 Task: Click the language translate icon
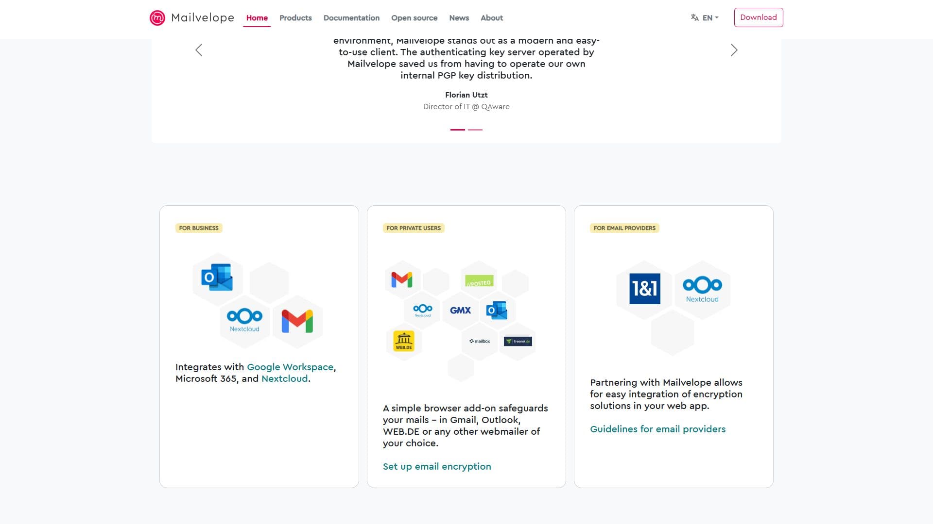coord(694,17)
